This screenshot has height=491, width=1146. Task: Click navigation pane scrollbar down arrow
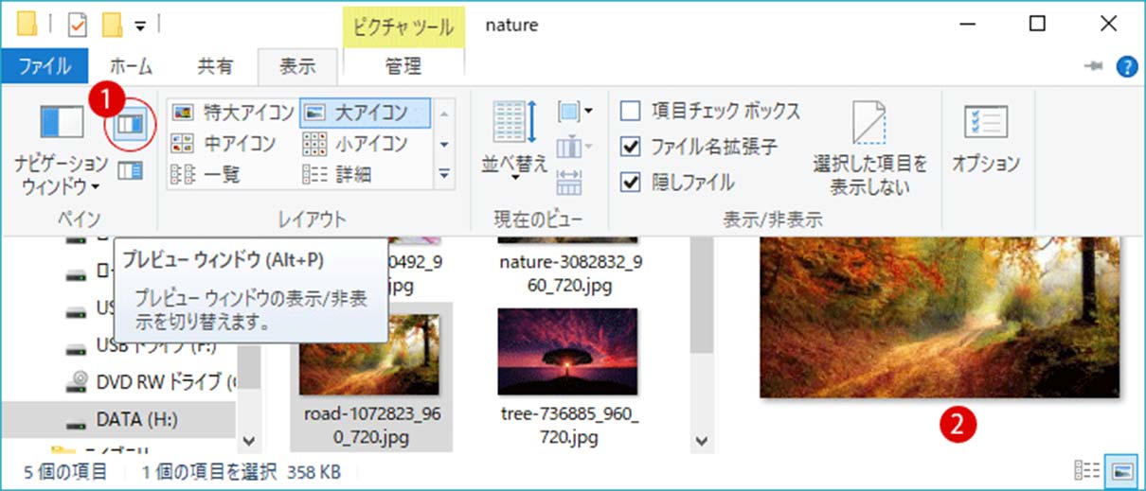[x=249, y=441]
